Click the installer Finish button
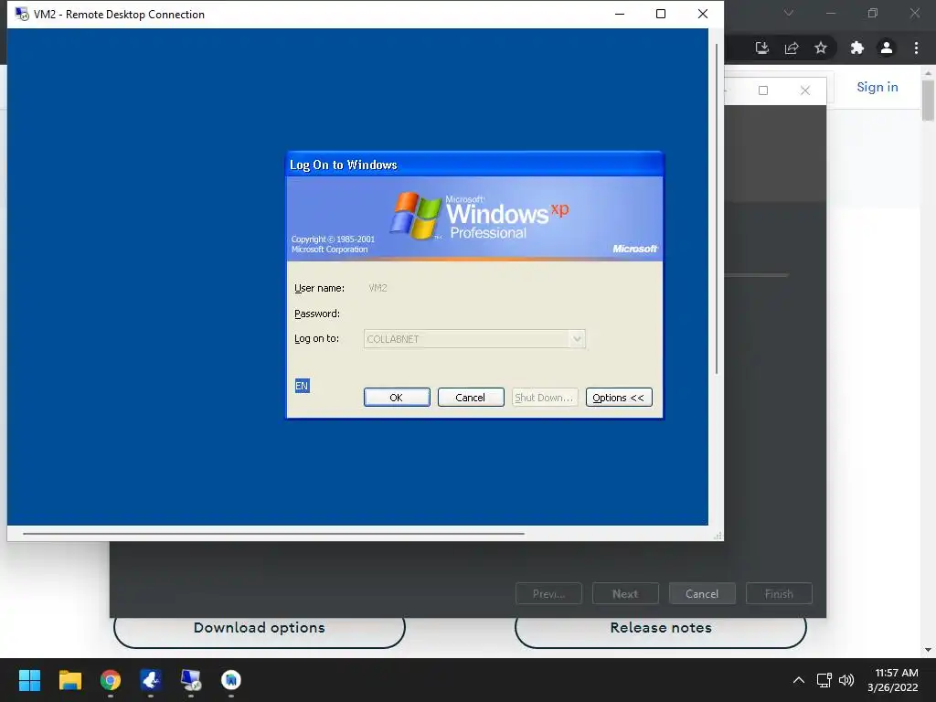This screenshot has height=702, width=936. 779,594
